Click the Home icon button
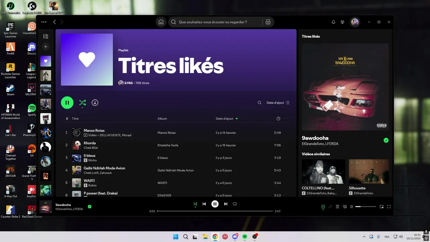Screen dimensions: 430x242 (x=161, y=22)
